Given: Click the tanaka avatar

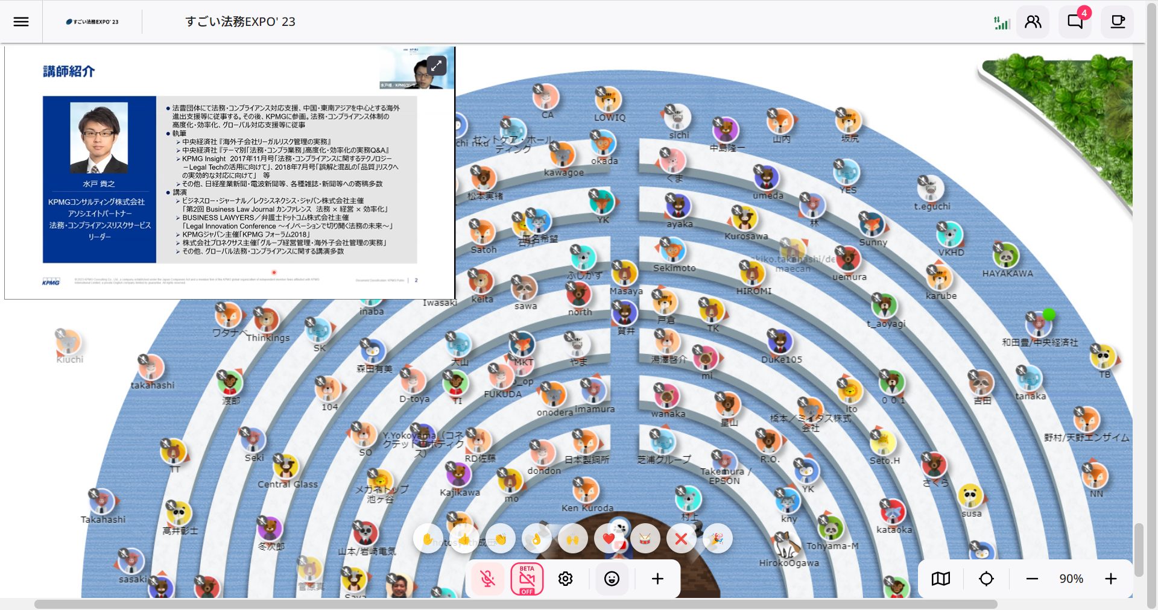Looking at the screenshot, I should point(1030,379).
